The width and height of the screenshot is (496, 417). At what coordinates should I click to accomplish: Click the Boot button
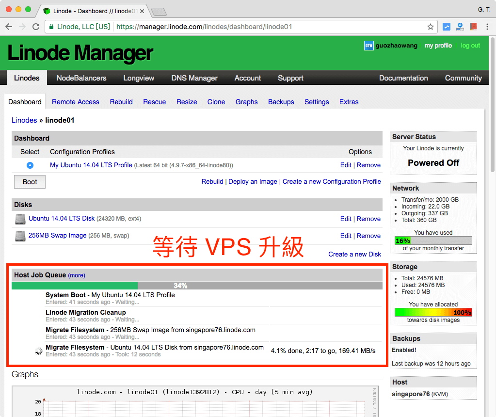point(29,181)
